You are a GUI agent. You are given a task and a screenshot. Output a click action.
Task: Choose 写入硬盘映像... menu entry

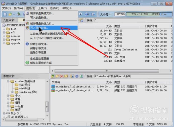click(x=52, y=28)
